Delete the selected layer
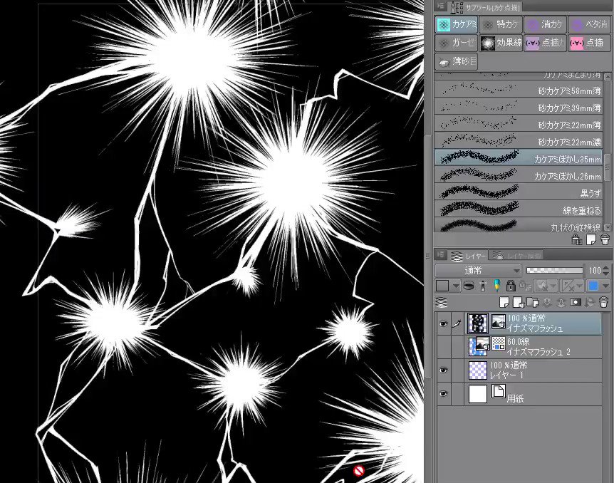614x483 pixels. coord(603,302)
